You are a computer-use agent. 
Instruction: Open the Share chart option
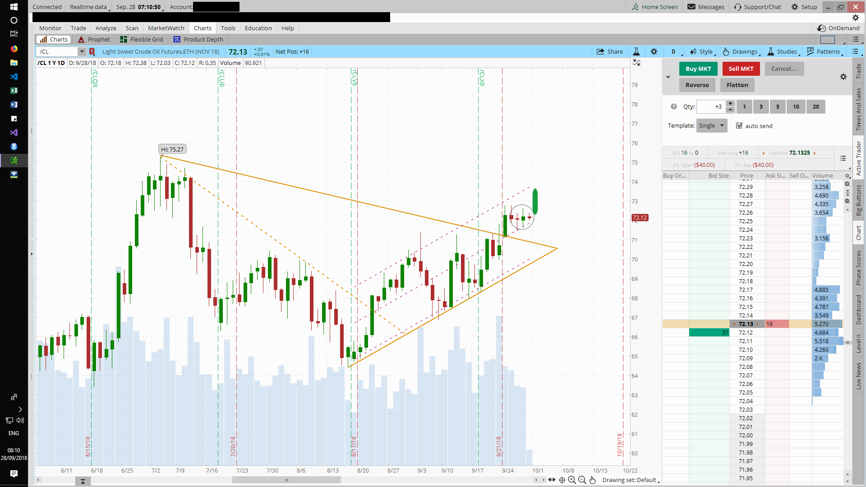click(x=609, y=51)
